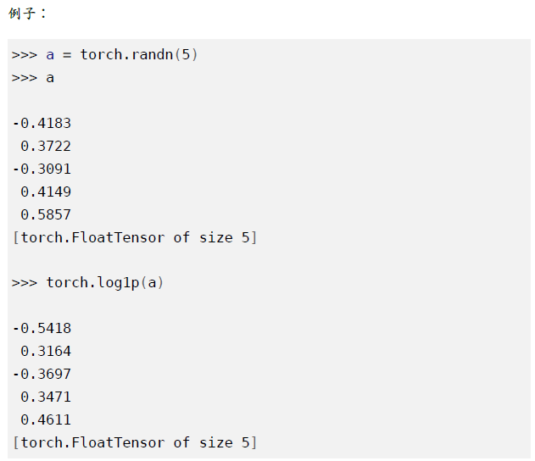This screenshot has height=461, width=535.
Task: Click the second prompt line '>>> a'
Action: 33,78
